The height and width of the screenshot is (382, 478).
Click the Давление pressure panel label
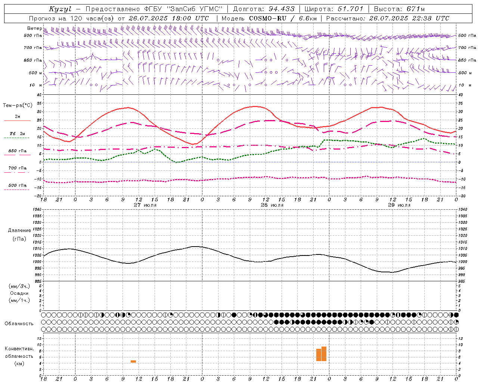[19, 231]
